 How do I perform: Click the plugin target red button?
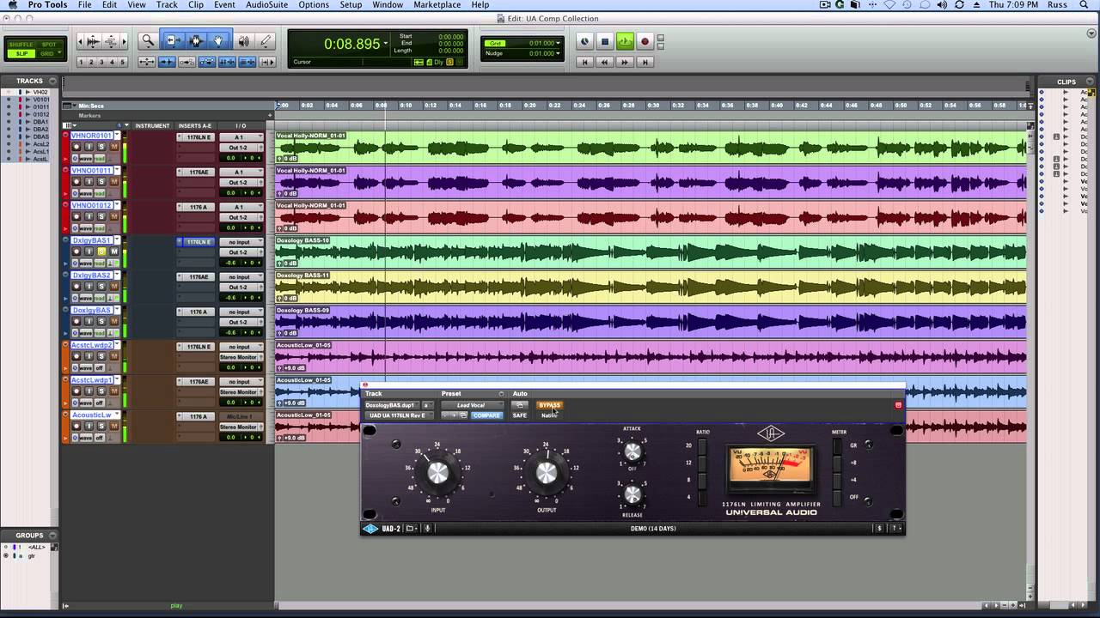(x=898, y=405)
